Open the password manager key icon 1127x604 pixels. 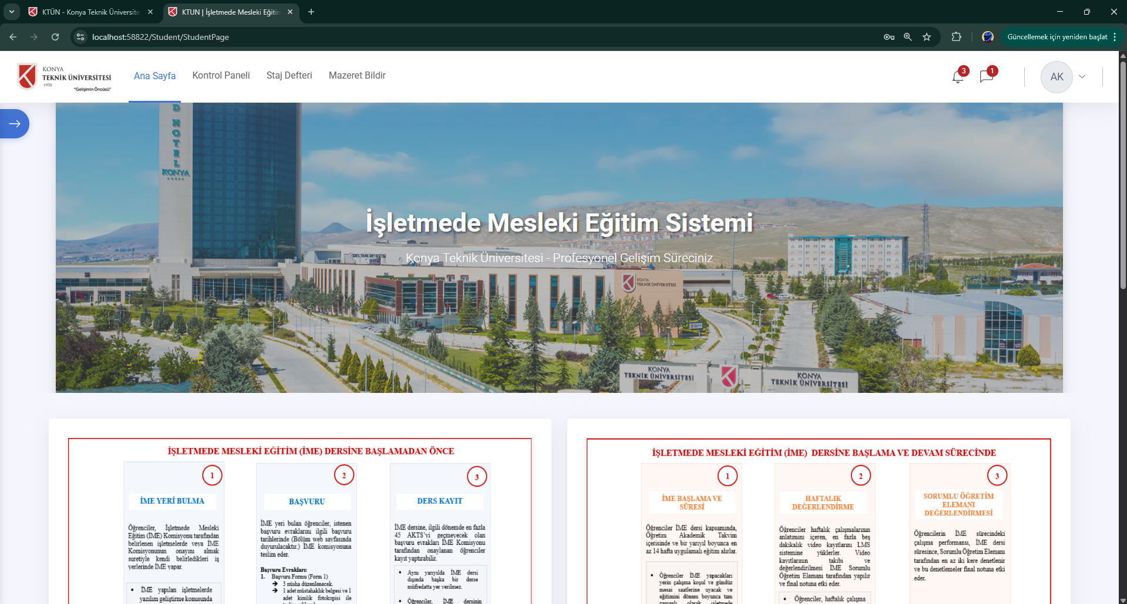point(889,37)
